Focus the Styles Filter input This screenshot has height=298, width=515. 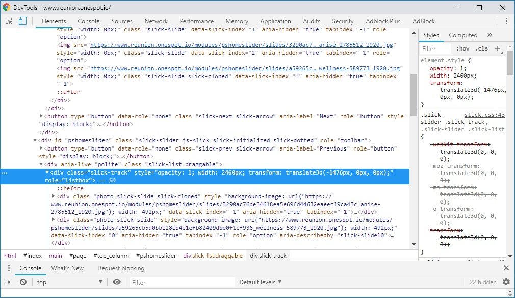click(436, 48)
